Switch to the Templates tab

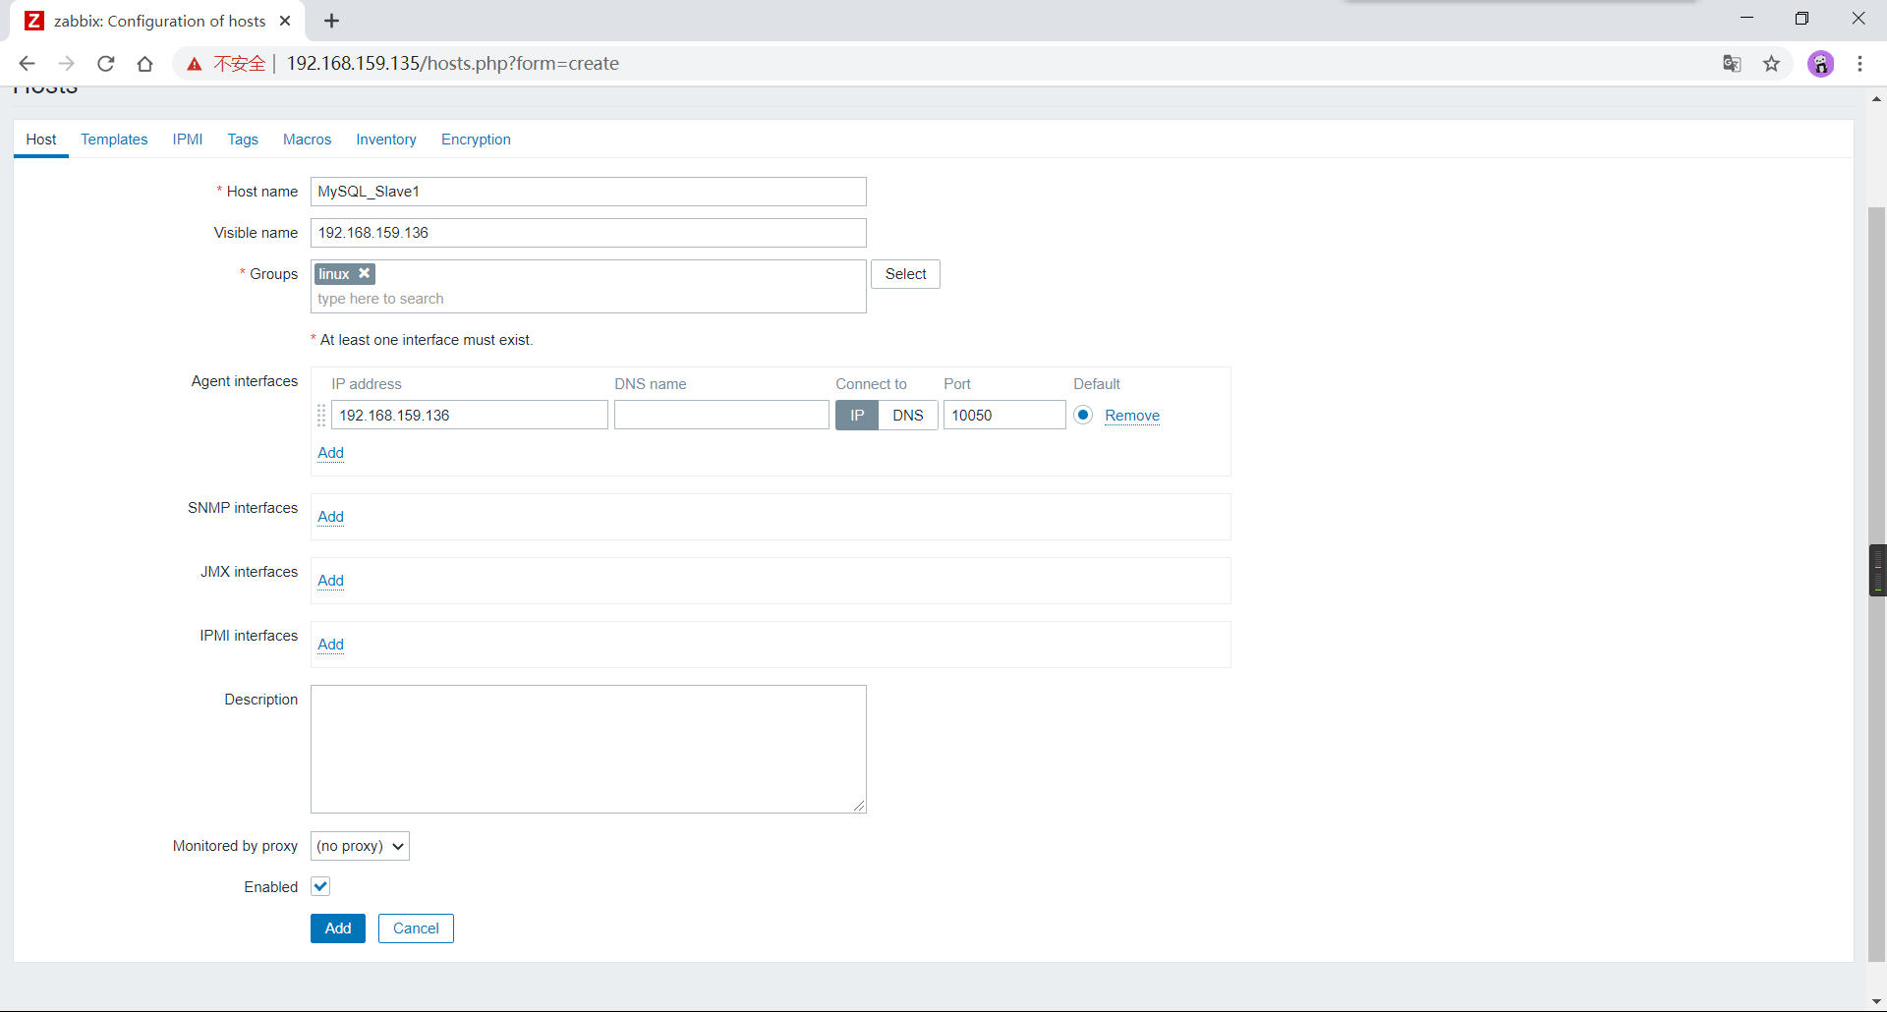tap(114, 140)
